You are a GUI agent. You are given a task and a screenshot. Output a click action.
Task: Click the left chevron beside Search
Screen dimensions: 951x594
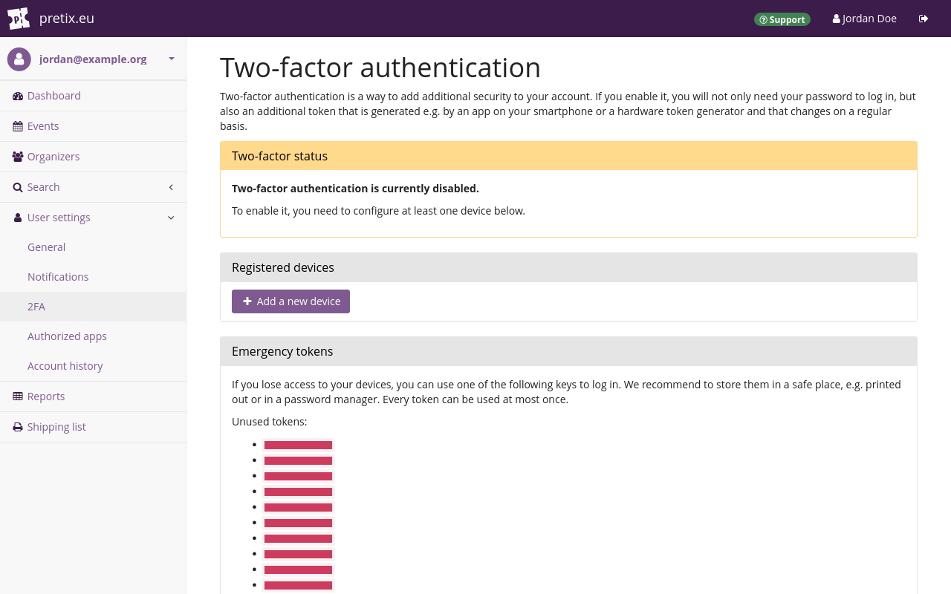click(x=170, y=187)
